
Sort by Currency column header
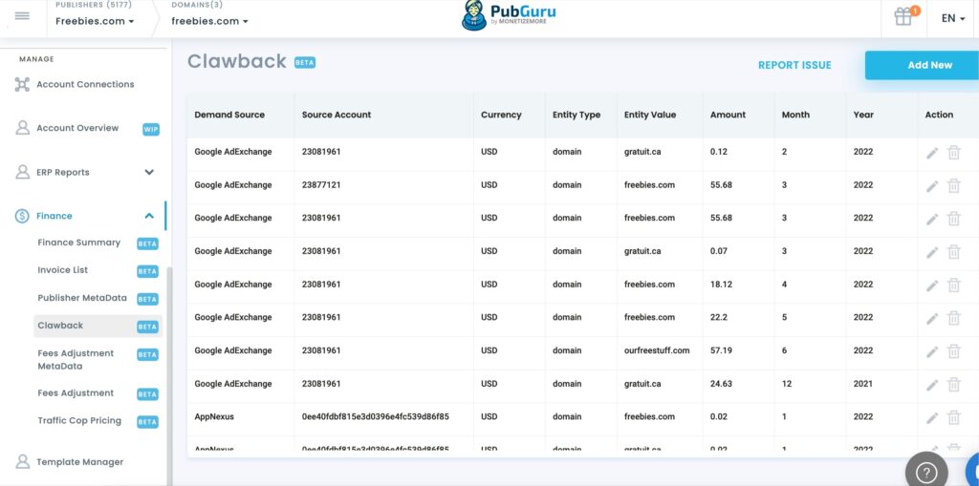coord(501,115)
